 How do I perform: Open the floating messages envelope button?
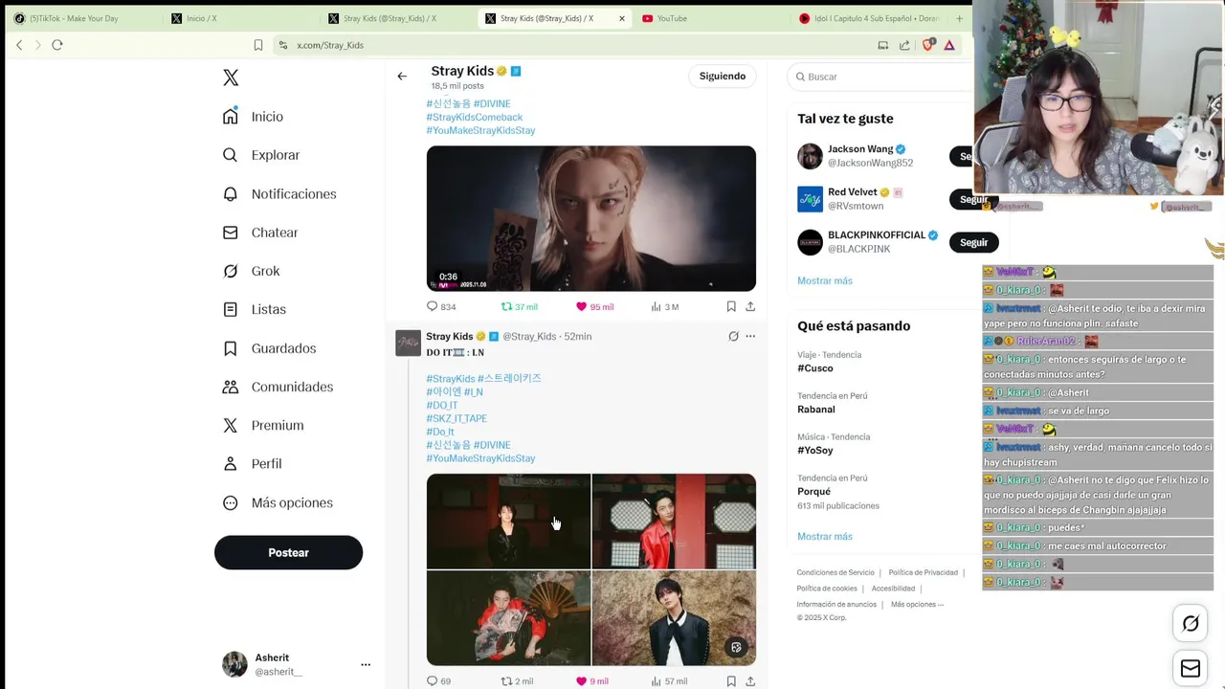pos(1191,669)
